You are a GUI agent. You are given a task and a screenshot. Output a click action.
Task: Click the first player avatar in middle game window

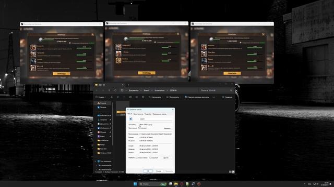click(118, 47)
